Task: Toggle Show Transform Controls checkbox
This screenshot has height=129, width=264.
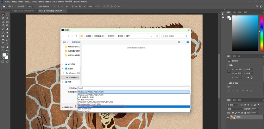Action: pyautogui.click(x=38, y=6)
